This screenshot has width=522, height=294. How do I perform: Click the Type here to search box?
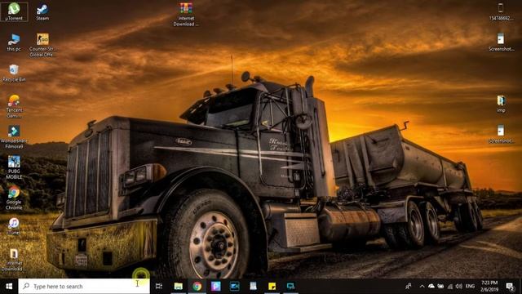[x=84, y=287]
